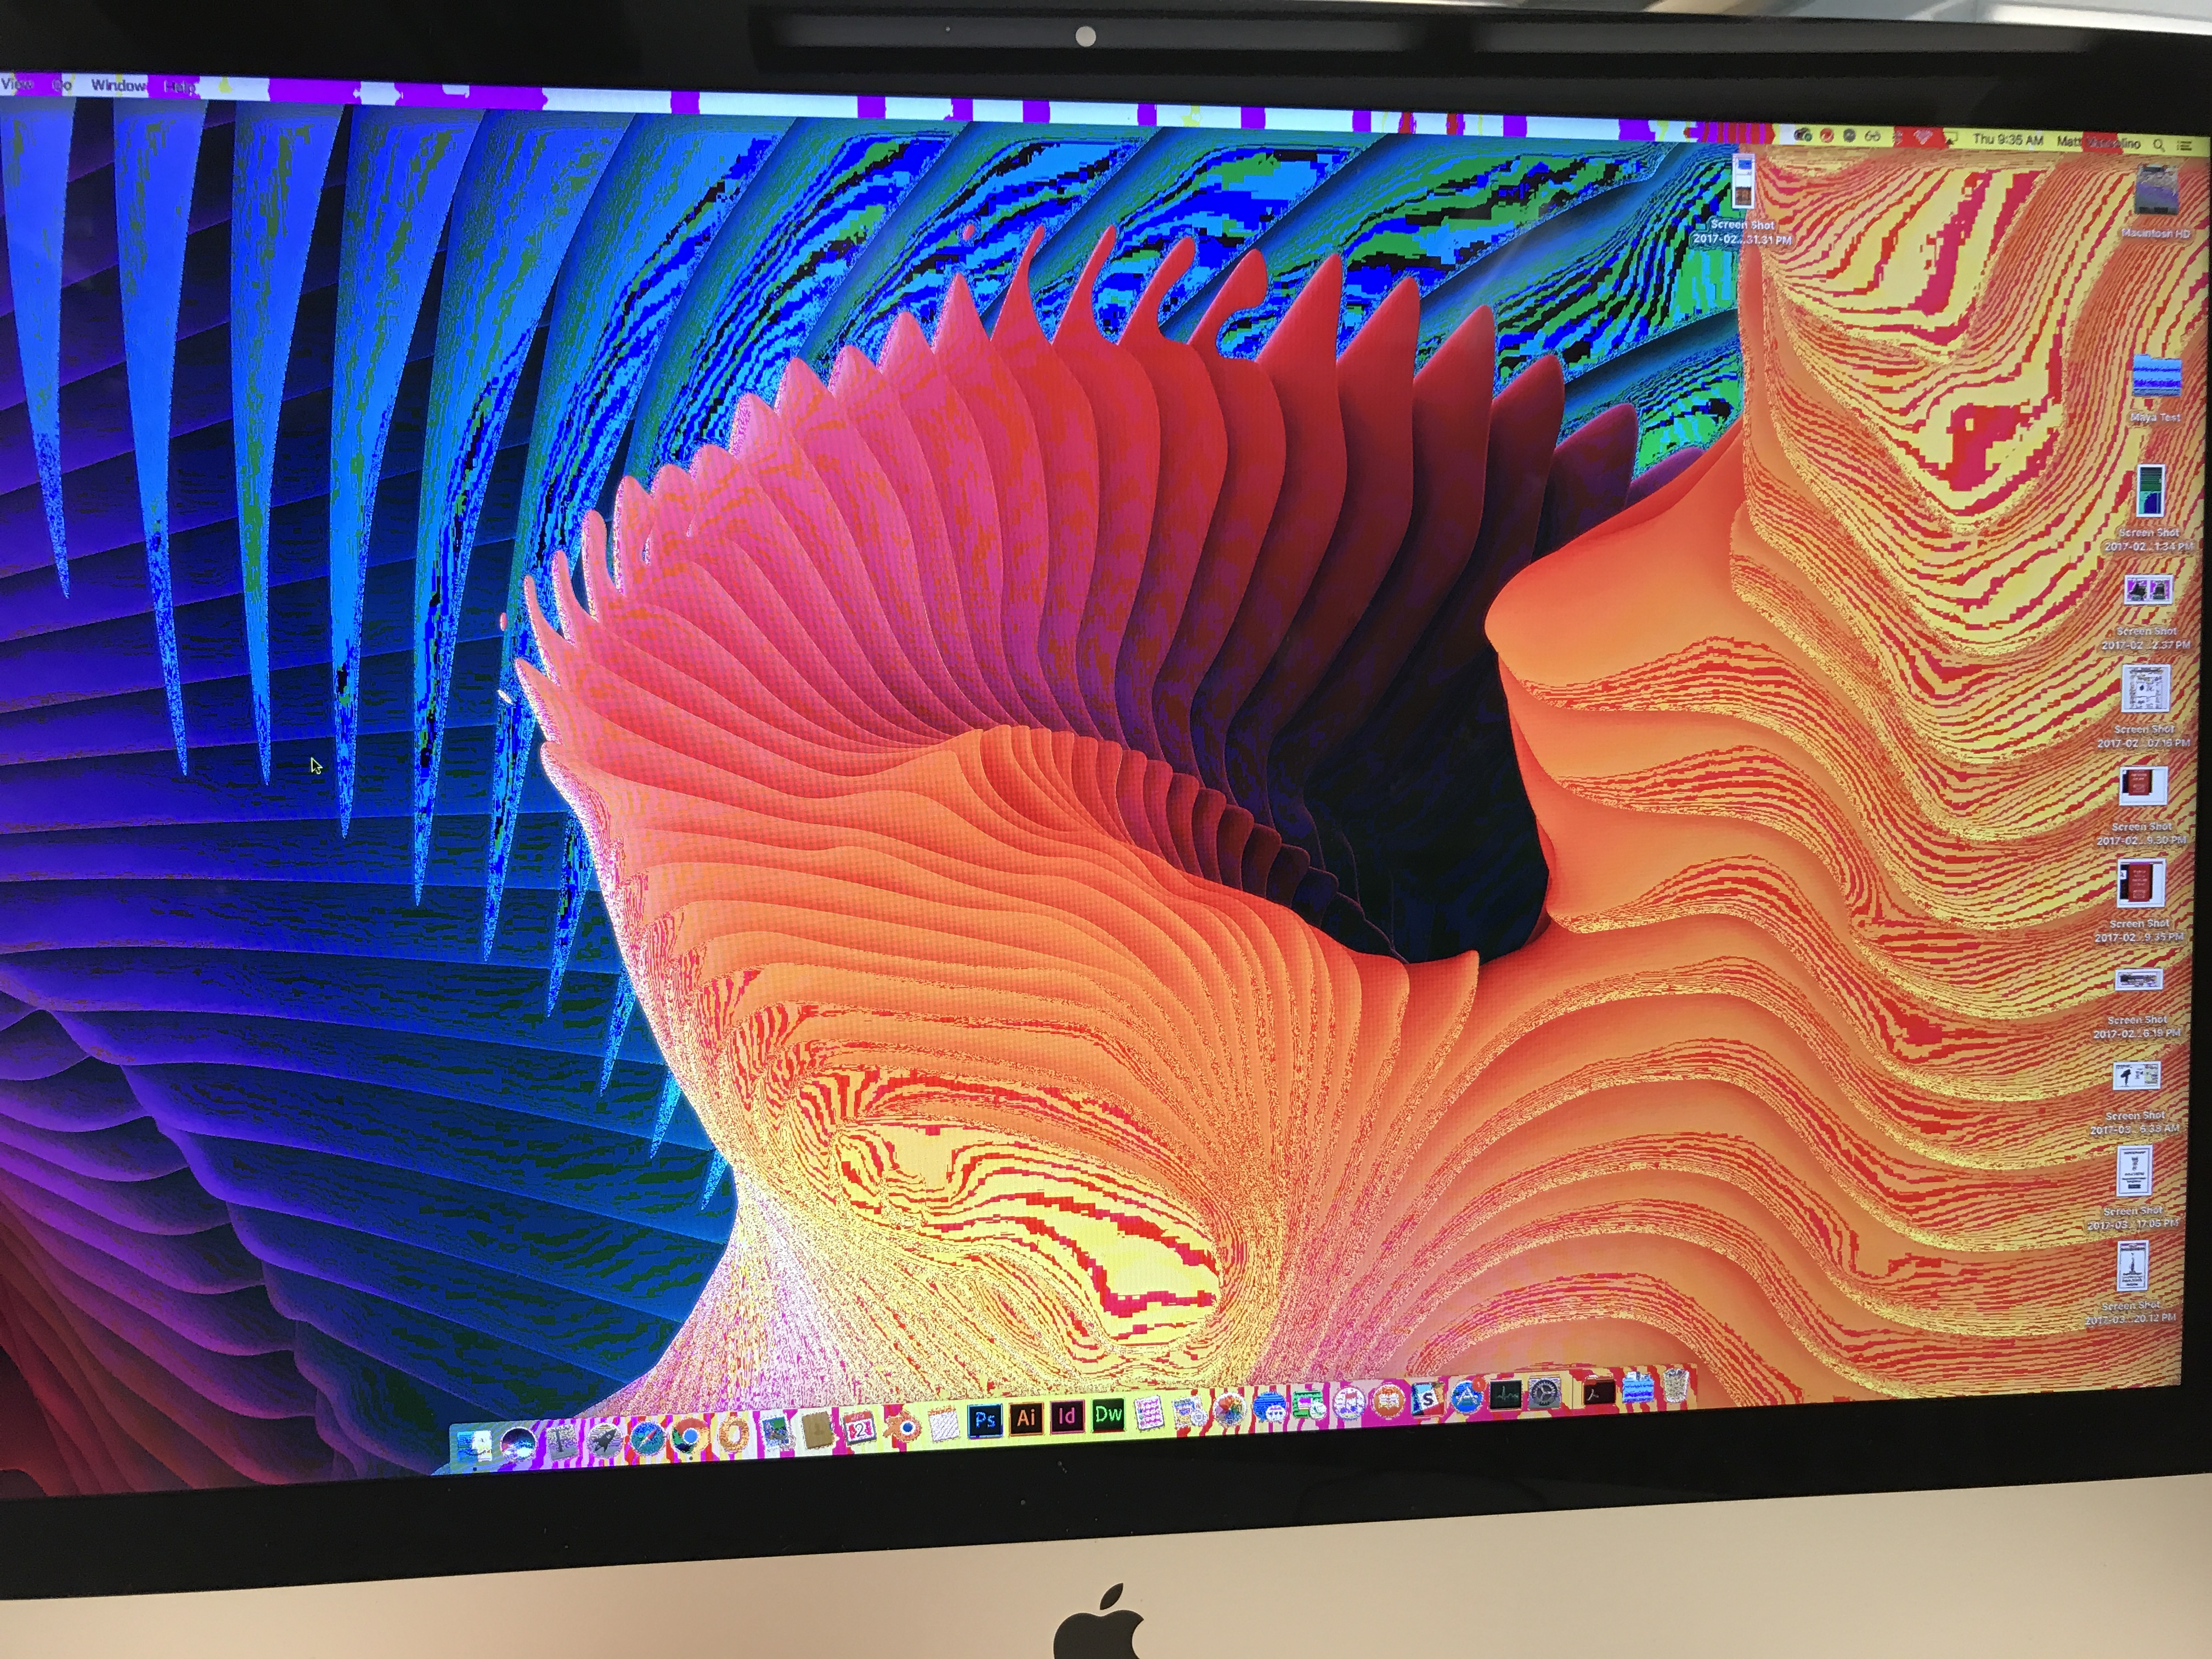Open iTunes music icon in Dock

click(1349, 1403)
